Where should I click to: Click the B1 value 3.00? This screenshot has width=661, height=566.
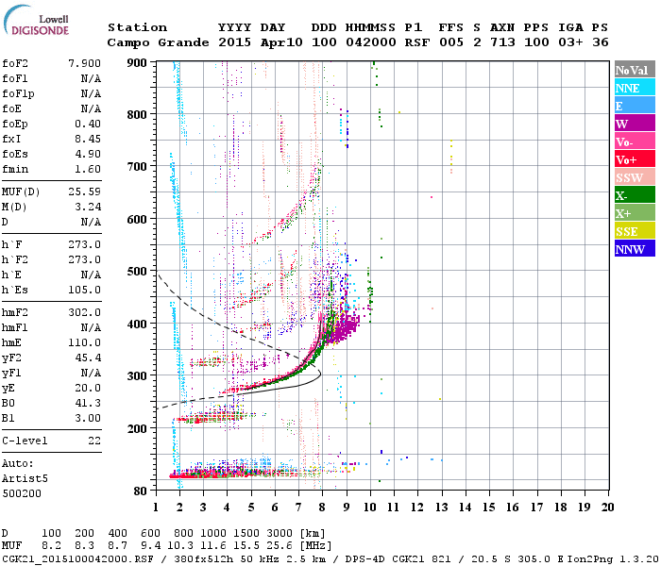click(88, 419)
